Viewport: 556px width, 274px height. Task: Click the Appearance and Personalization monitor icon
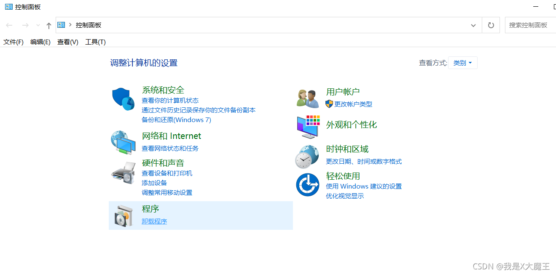point(308,126)
